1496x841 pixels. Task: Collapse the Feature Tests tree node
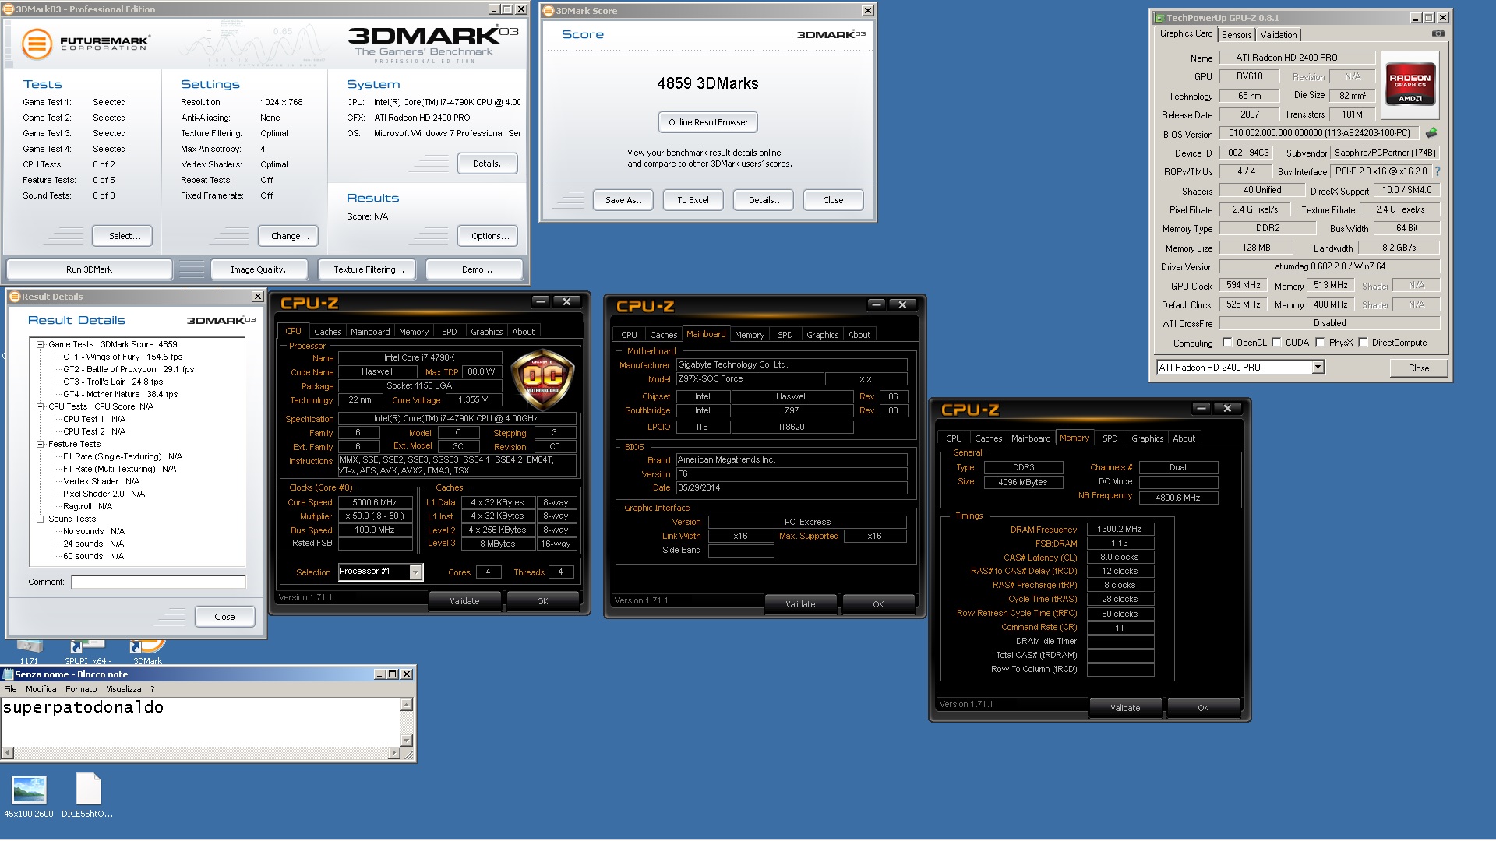[x=40, y=444]
